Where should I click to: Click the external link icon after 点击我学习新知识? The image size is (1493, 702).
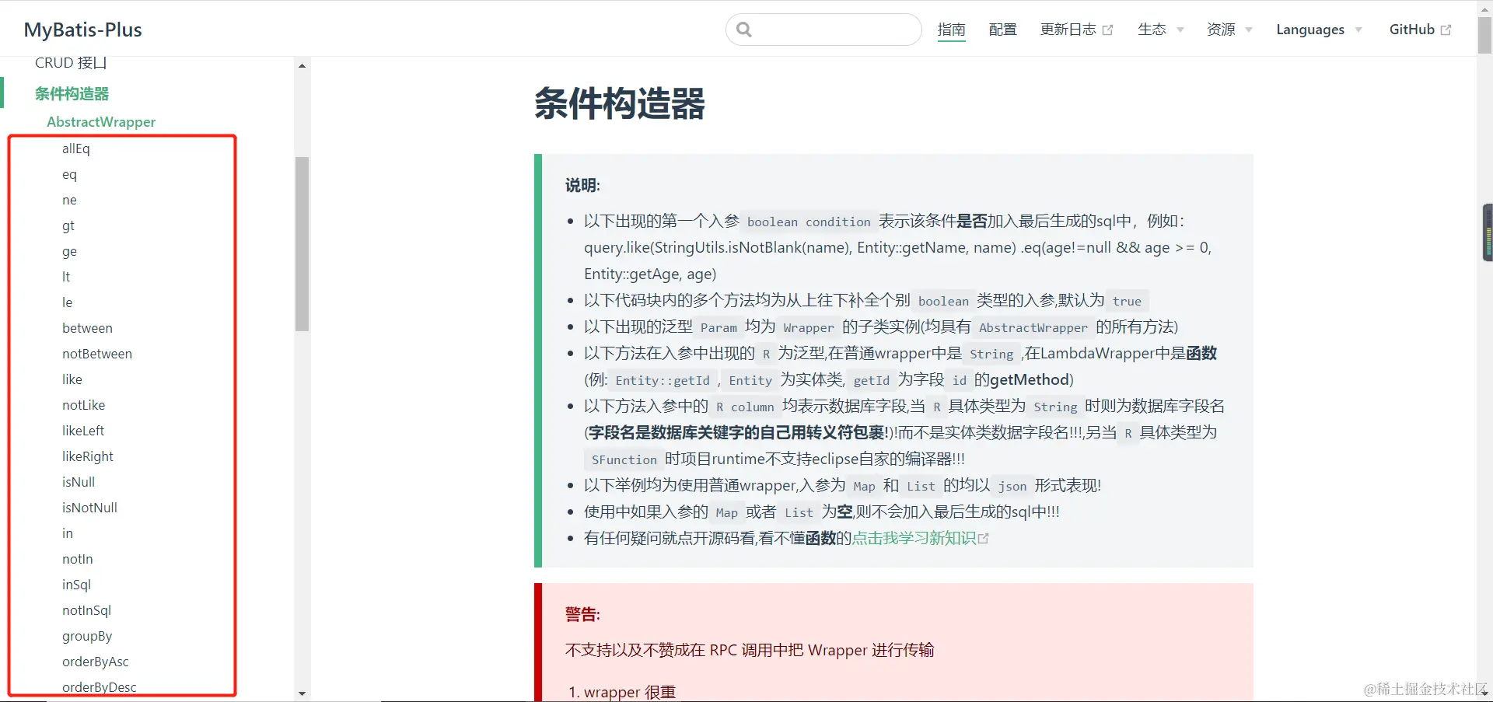984,537
